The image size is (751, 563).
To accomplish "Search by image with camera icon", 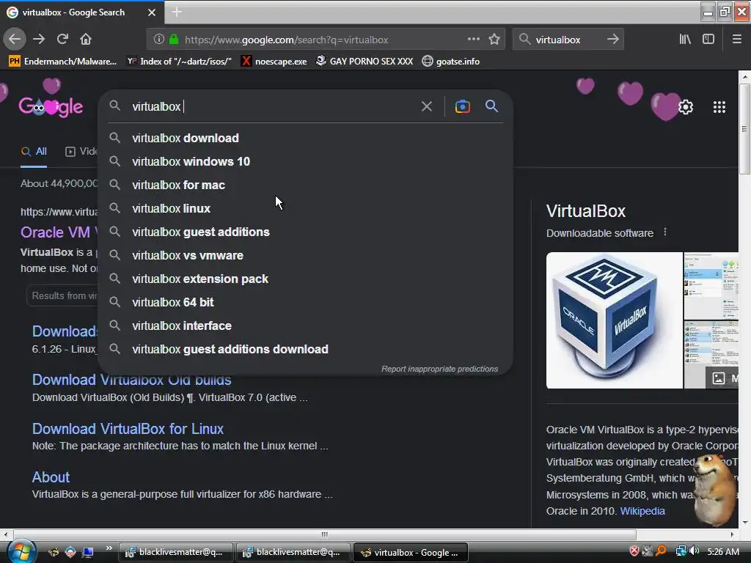I will [462, 106].
